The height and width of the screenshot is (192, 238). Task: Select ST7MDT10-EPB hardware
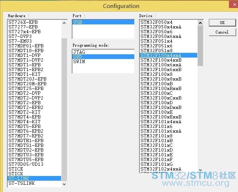(34, 50)
